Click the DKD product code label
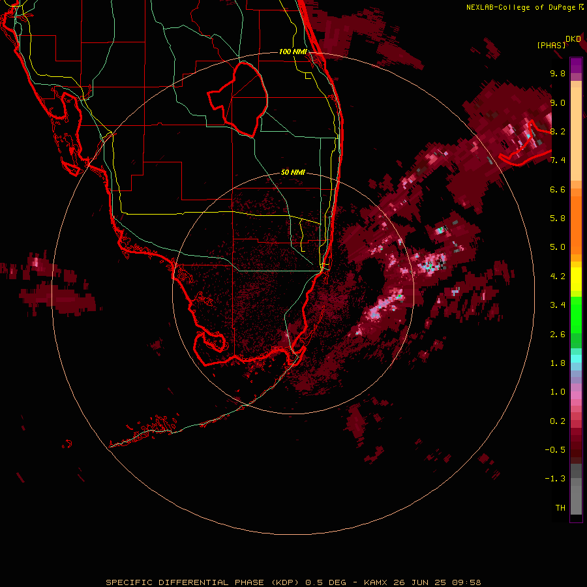 click(x=573, y=39)
